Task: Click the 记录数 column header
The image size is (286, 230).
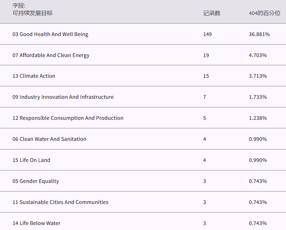Action: tap(212, 13)
